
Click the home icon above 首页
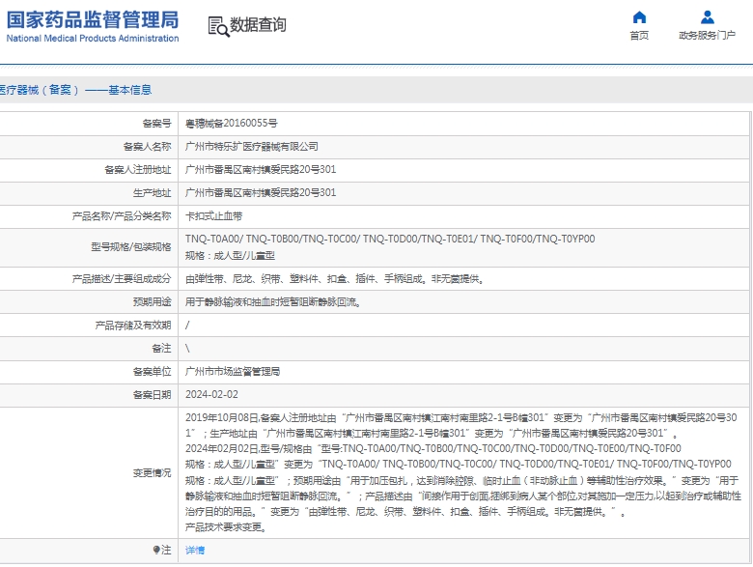pyautogui.click(x=639, y=17)
